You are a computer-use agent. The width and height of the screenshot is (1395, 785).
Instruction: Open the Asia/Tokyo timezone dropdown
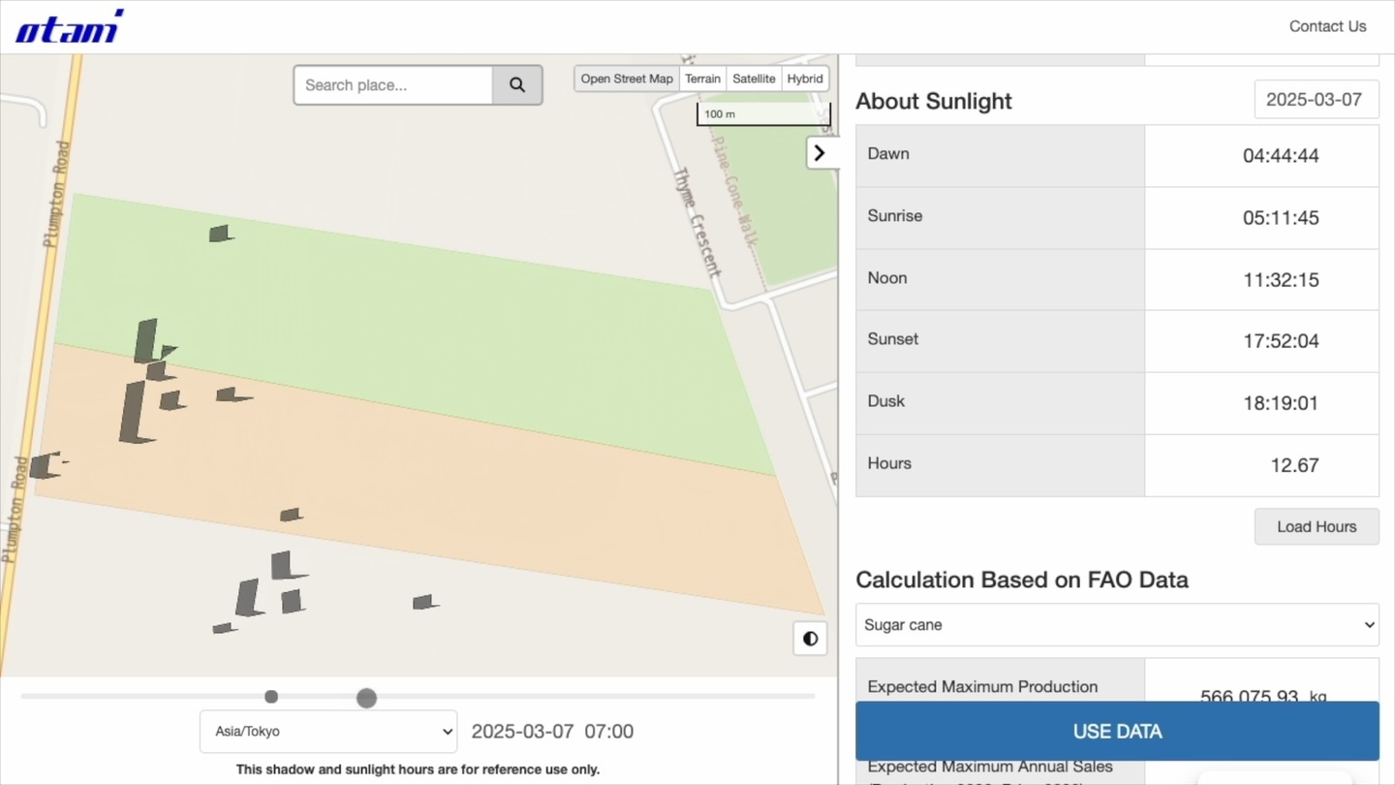point(328,732)
